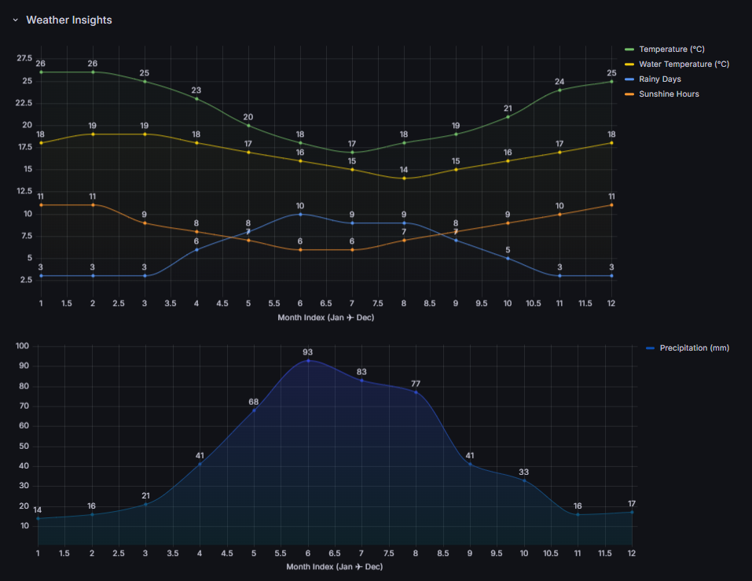Toggle the Rainy Days legend label
This screenshot has height=581, width=752.
click(x=659, y=79)
